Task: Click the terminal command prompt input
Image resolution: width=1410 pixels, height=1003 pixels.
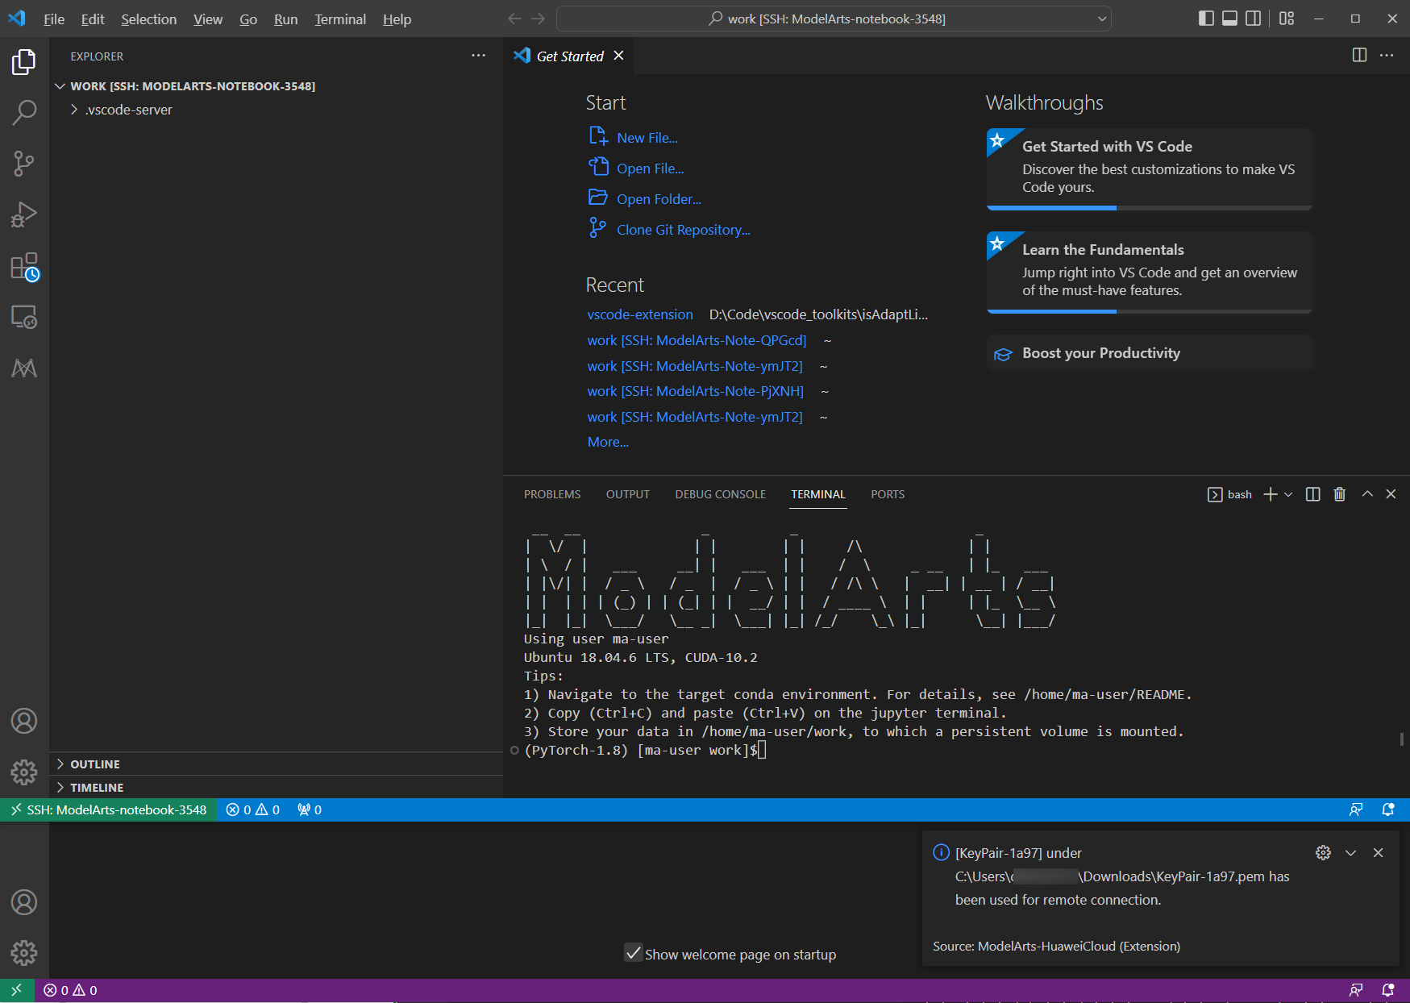Action: tap(762, 751)
